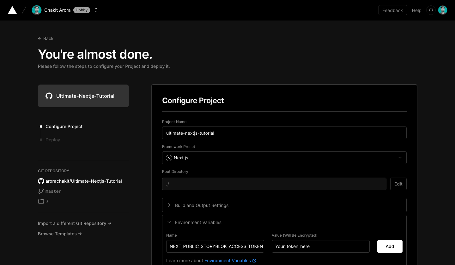Click the external link icon after Environment Variables

[254, 261]
